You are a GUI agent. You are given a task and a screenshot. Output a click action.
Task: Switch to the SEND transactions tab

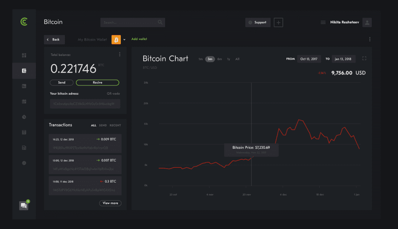(x=103, y=125)
